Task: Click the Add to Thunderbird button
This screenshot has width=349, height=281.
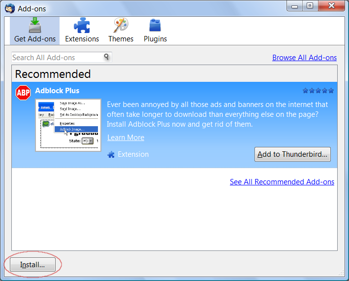Action: pos(292,154)
